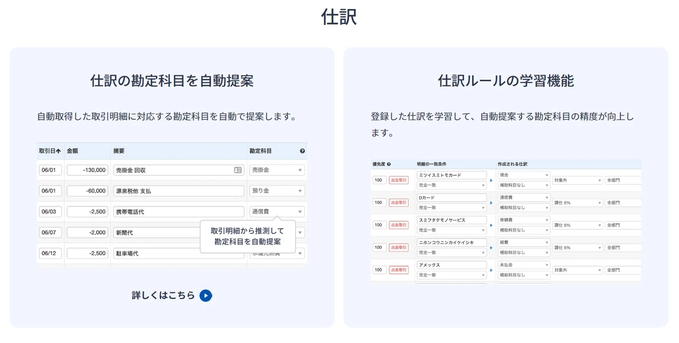Open the 雑費 account dropdown
Viewport: 679px width, 343px height.
(524, 242)
